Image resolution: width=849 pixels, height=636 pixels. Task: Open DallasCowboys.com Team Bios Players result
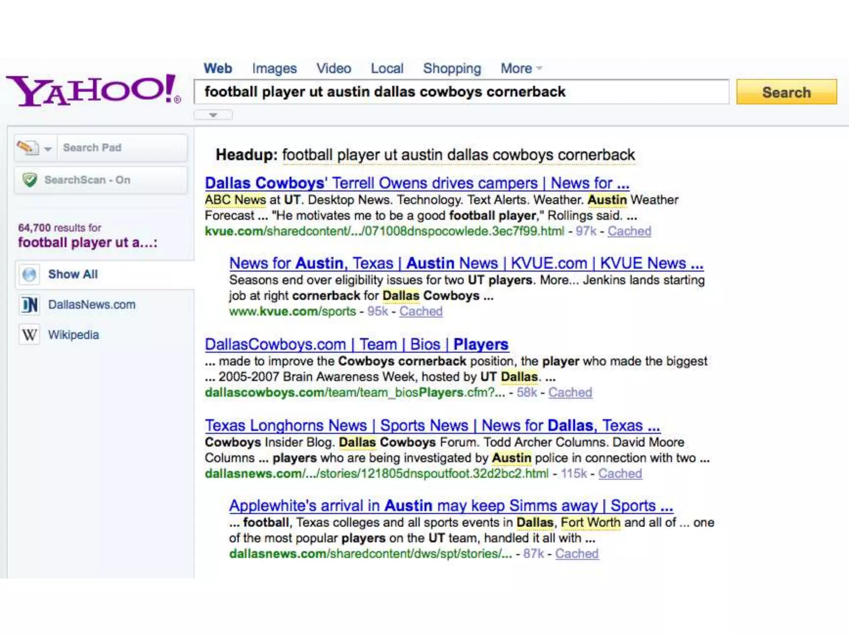357,344
